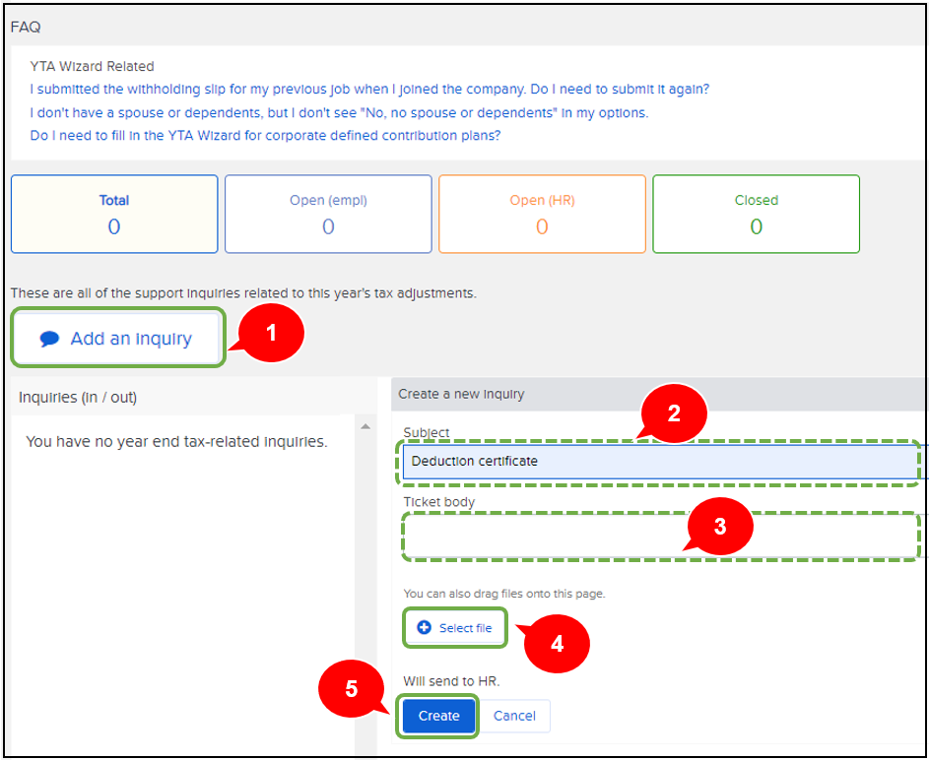Click the red callout marker numbered 3

tap(719, 527)
